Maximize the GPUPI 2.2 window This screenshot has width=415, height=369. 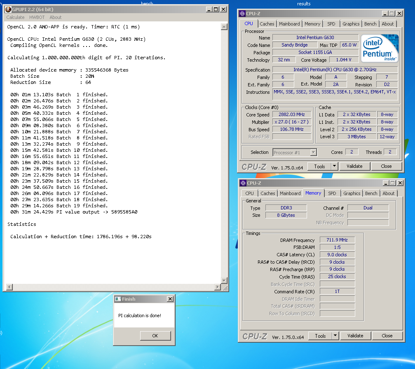coord(216,9)
